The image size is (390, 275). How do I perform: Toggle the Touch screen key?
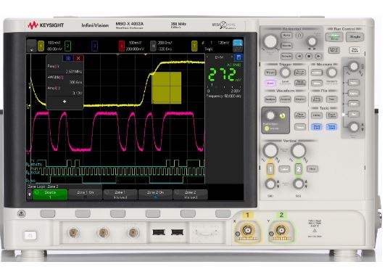coord(300,127)
